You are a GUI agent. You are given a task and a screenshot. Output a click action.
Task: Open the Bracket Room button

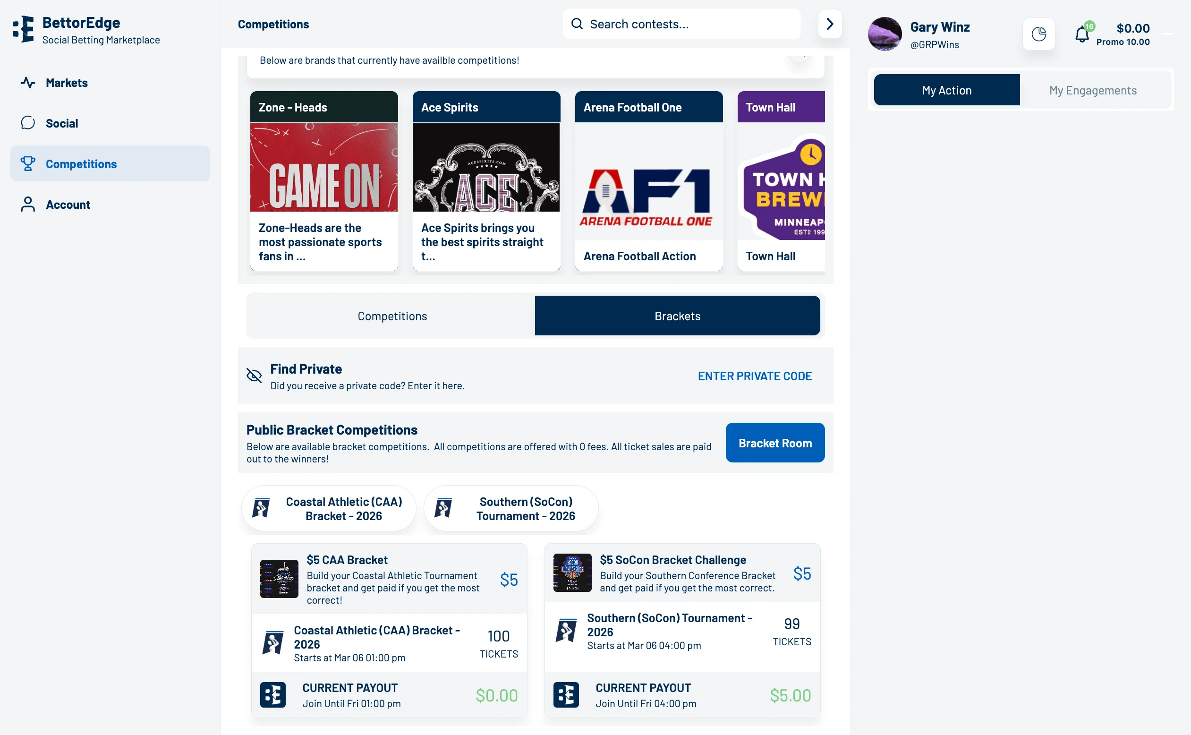[775, 443]
